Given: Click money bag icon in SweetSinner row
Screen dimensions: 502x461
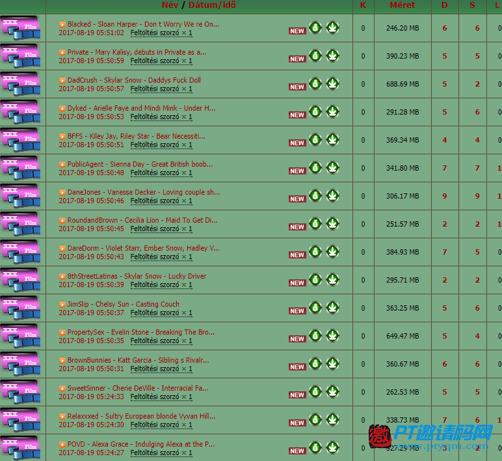Looking at the screenshot, I should [315, 391].
